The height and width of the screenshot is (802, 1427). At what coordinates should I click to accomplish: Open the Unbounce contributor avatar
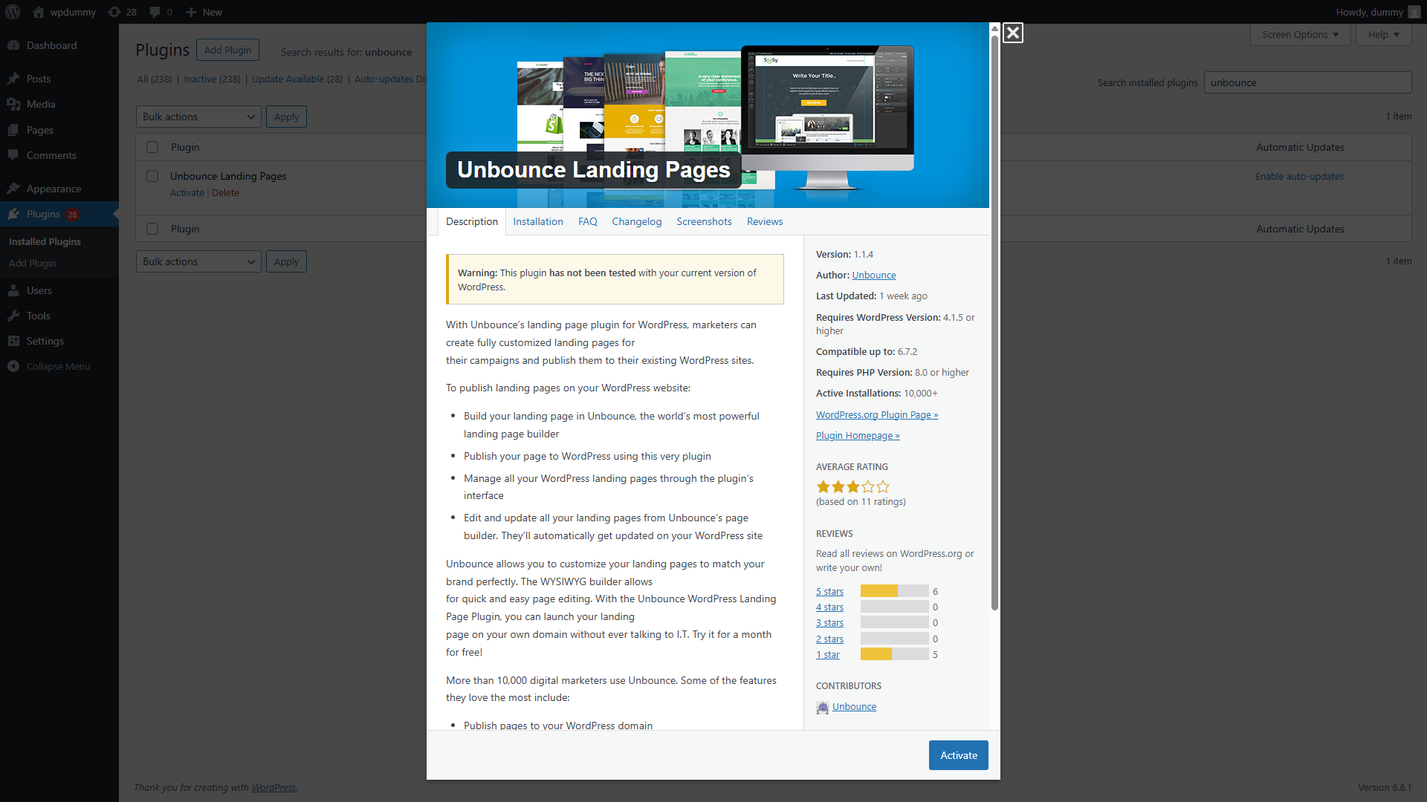(822, 708)
